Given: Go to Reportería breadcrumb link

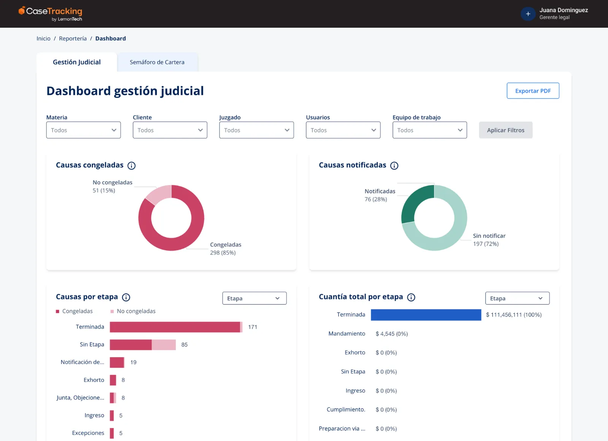Looking at the screenshot, I should (x=73, y=38).
